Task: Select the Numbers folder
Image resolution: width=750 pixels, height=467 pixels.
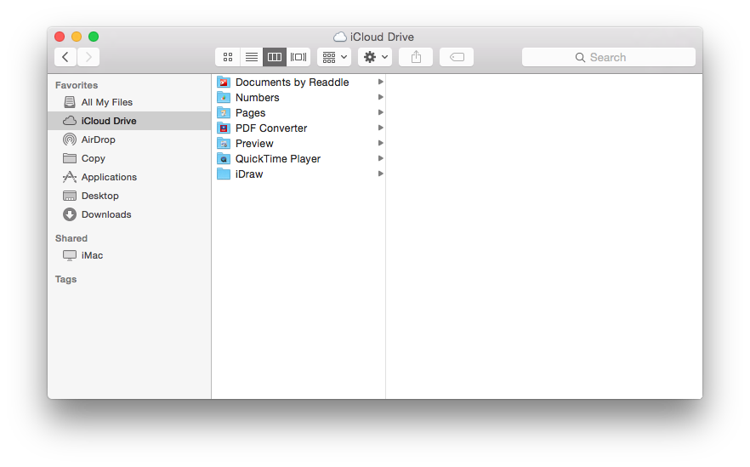Action: pos(298,97)
